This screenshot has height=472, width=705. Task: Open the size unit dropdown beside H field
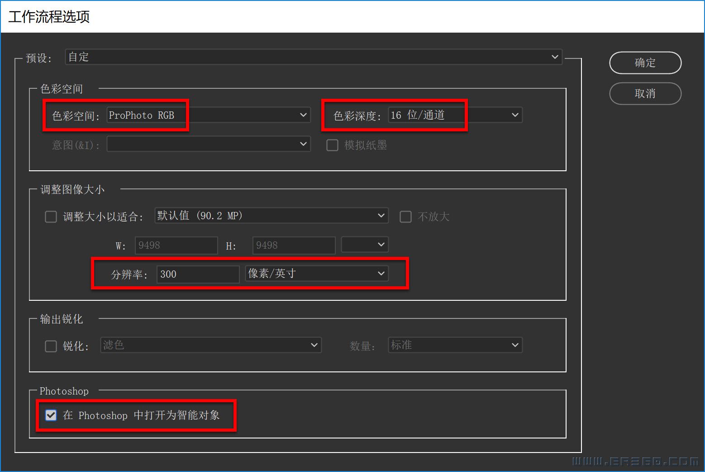pyautogui.click(x=365, y=245)
